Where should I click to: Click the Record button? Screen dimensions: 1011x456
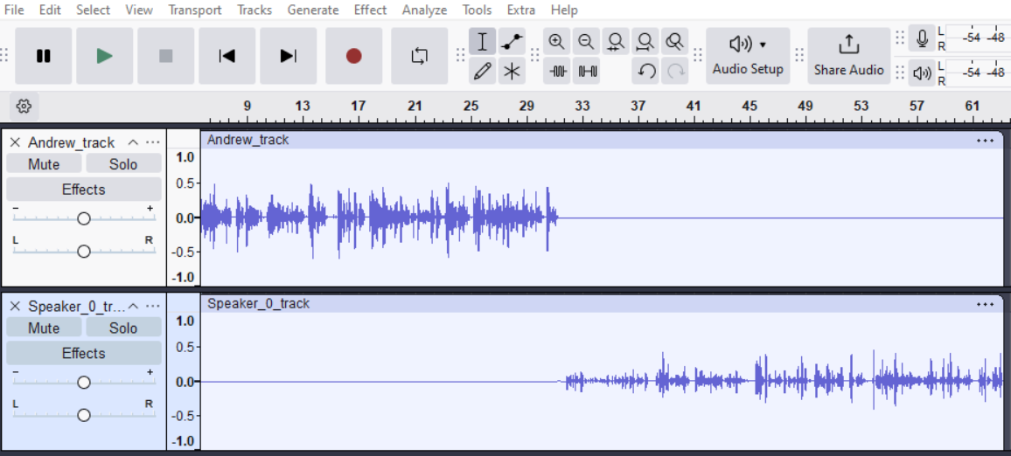coord(353,56)
